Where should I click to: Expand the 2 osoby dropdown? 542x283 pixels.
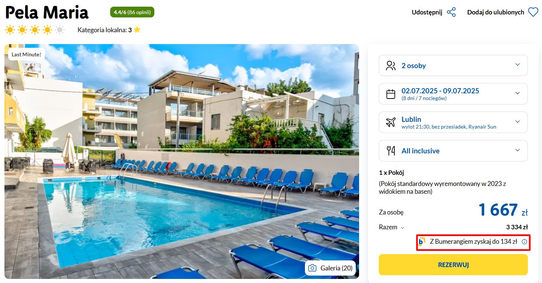tap(453, 66)
